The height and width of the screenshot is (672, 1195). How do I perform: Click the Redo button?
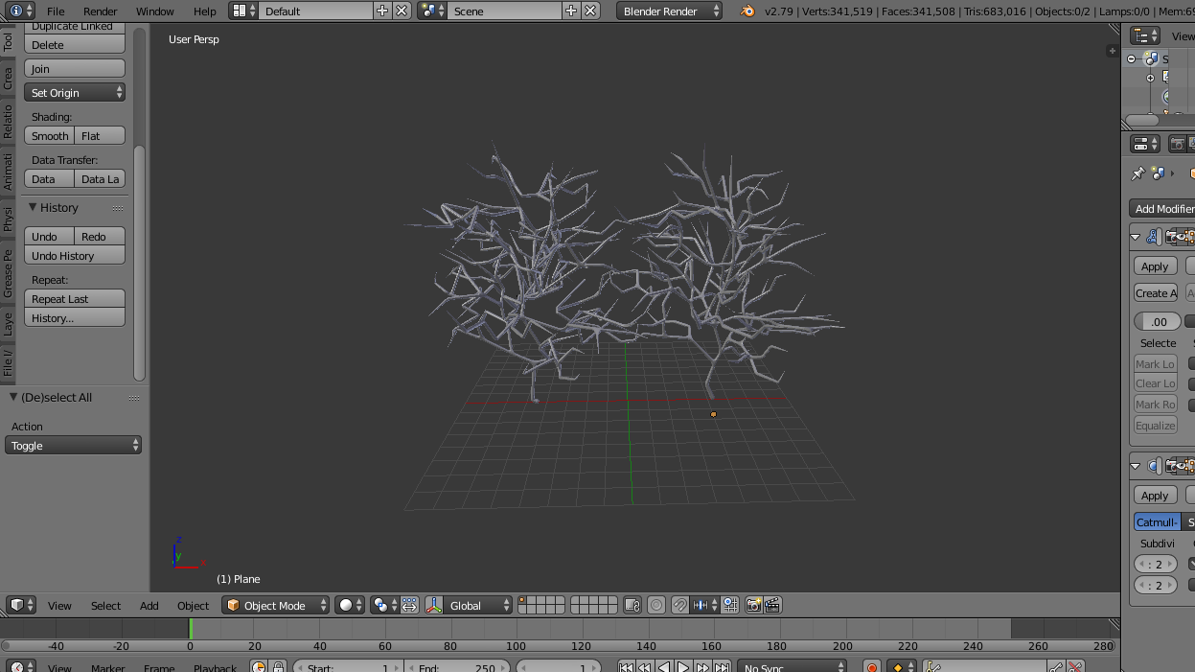point(101,237)
